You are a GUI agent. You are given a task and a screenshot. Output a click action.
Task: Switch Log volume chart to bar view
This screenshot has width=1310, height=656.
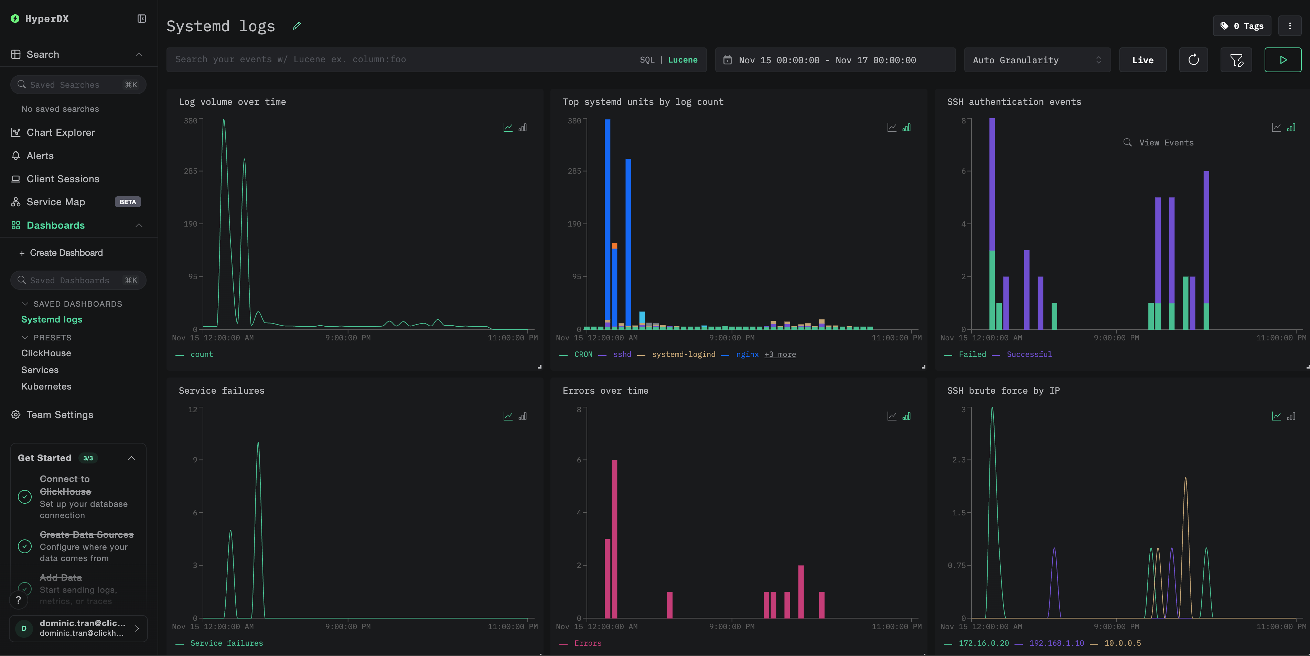[523, 128]
